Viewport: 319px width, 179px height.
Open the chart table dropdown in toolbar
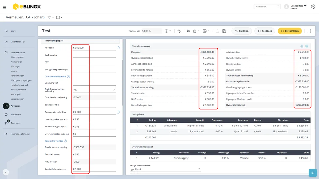(206, 31)
